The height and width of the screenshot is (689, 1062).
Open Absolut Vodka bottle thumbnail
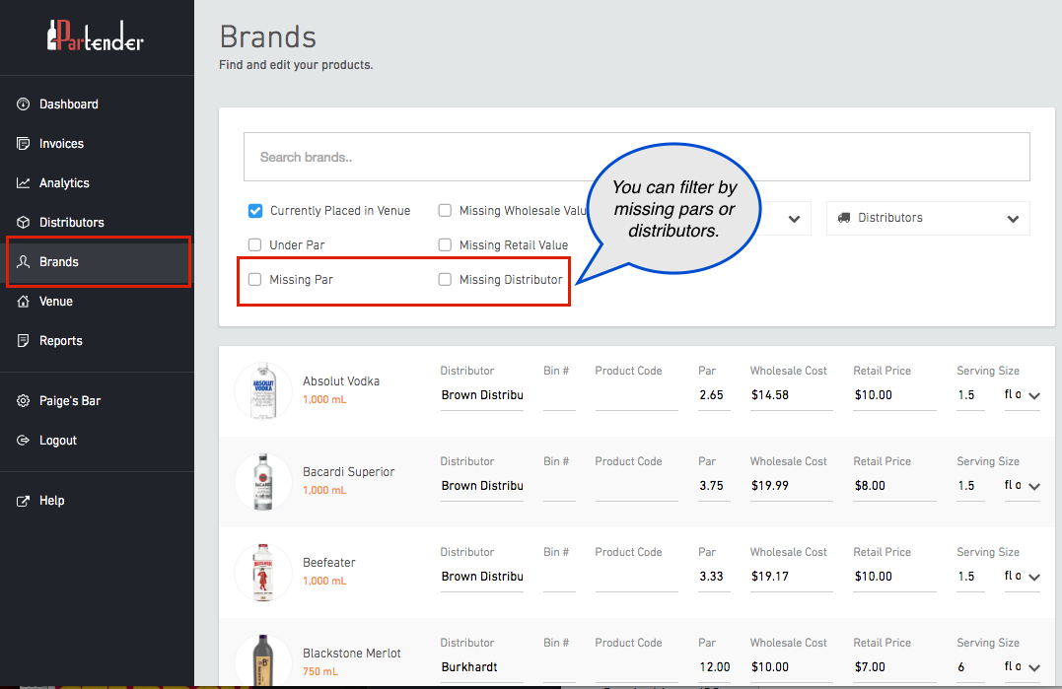point(263,391)
